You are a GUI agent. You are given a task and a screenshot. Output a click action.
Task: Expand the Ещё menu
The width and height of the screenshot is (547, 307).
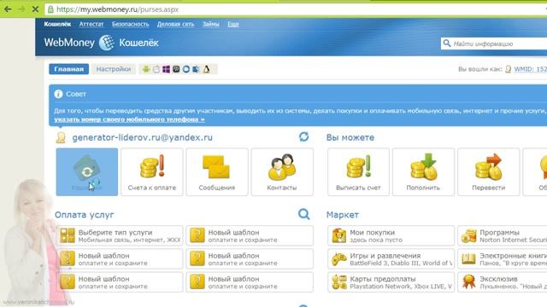click(x=233, y=24)
